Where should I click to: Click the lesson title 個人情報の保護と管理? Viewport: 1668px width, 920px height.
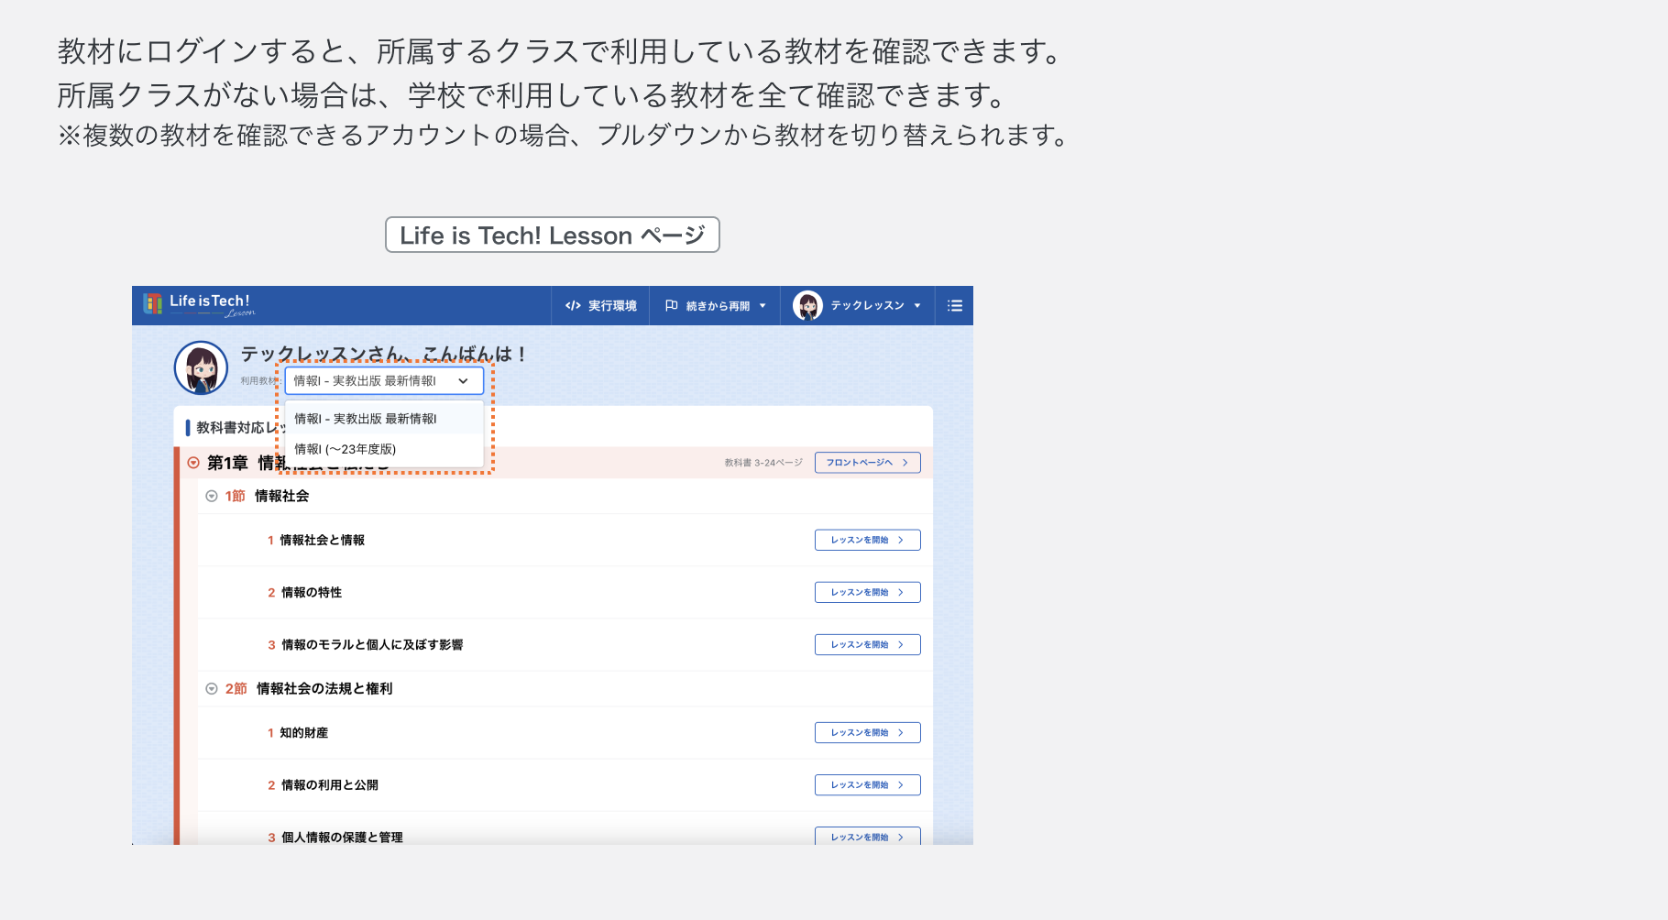coord(342,837)
